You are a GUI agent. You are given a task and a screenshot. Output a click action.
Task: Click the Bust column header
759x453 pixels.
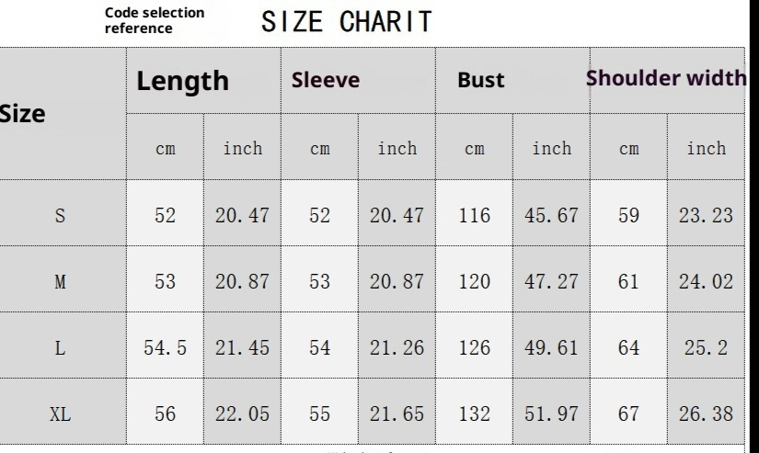click(x=480, y=81)
